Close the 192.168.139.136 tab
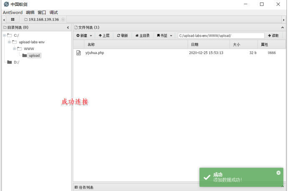The image size is (289, 191). (x=63, y=19)
